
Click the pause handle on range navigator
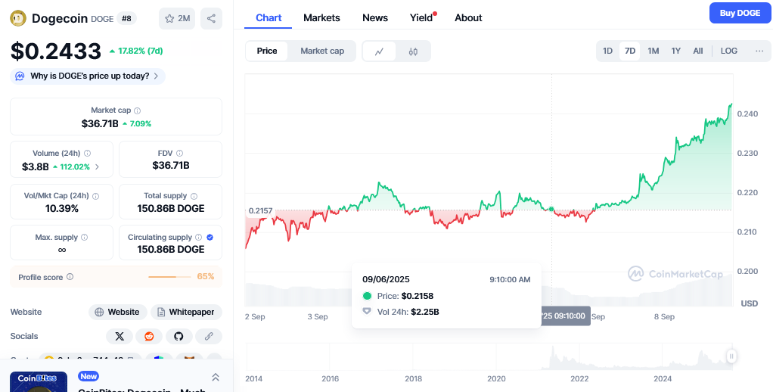coord(731,356)
